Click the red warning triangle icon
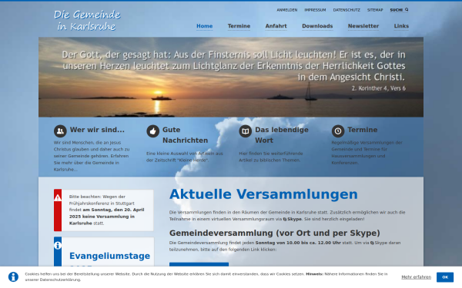462x288 pixels. [x=58, y=198]
